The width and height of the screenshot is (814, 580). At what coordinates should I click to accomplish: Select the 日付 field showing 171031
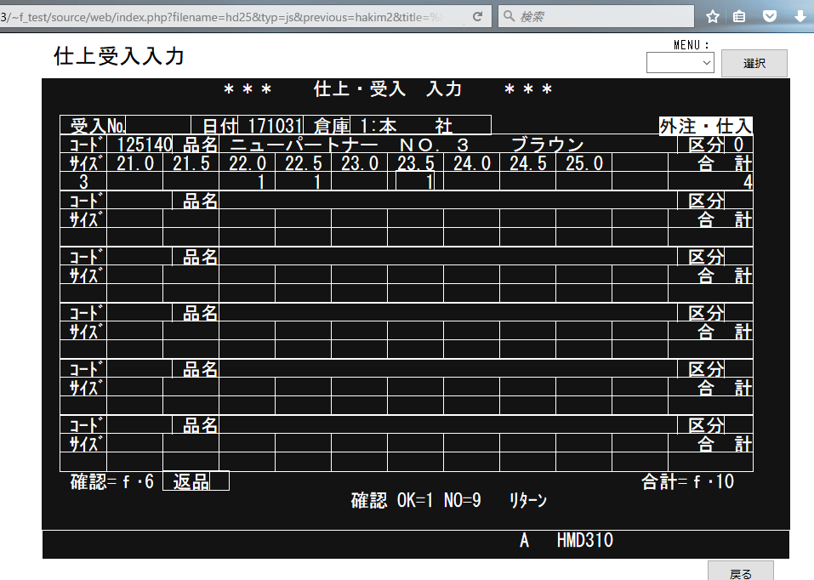pyautogui.click(x=270, y=126)
